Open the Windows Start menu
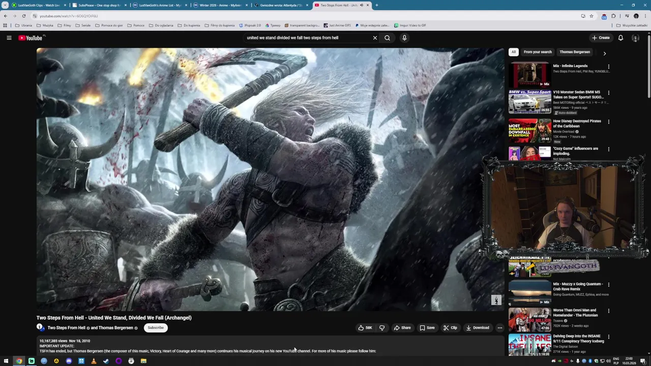651x366 pixels. pos(6,361)
